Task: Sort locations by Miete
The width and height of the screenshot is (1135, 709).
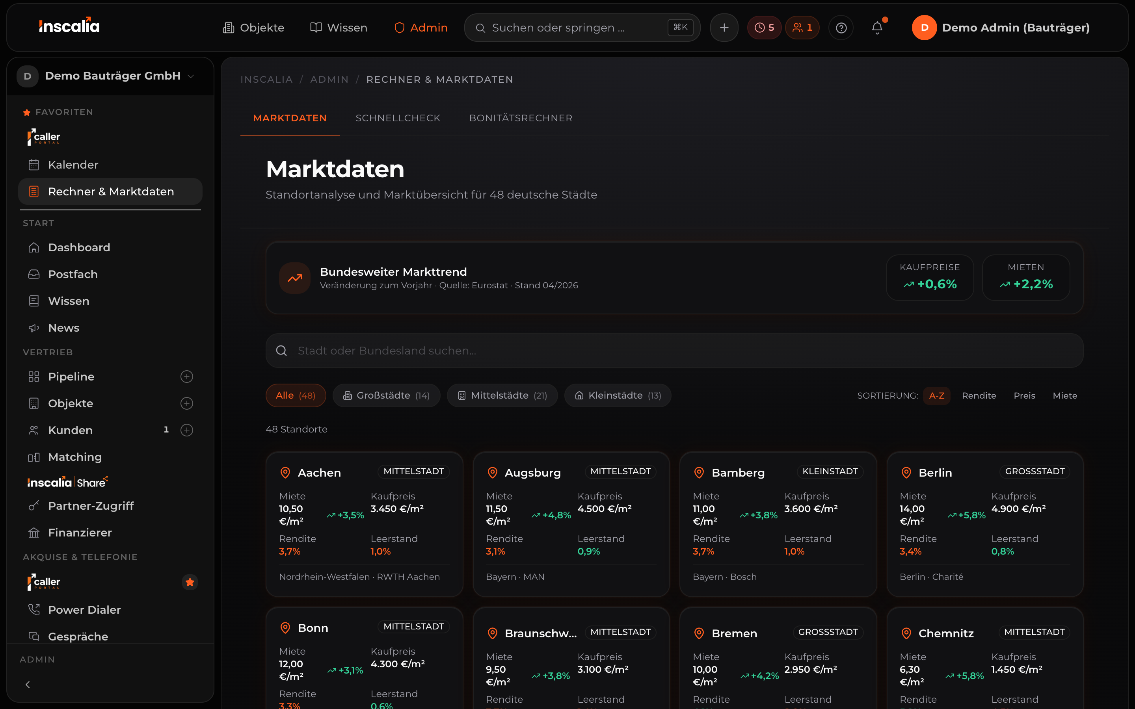Action: (1064, 396)
